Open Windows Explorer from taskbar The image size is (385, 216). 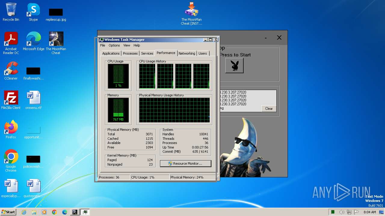tap(34, 212)
